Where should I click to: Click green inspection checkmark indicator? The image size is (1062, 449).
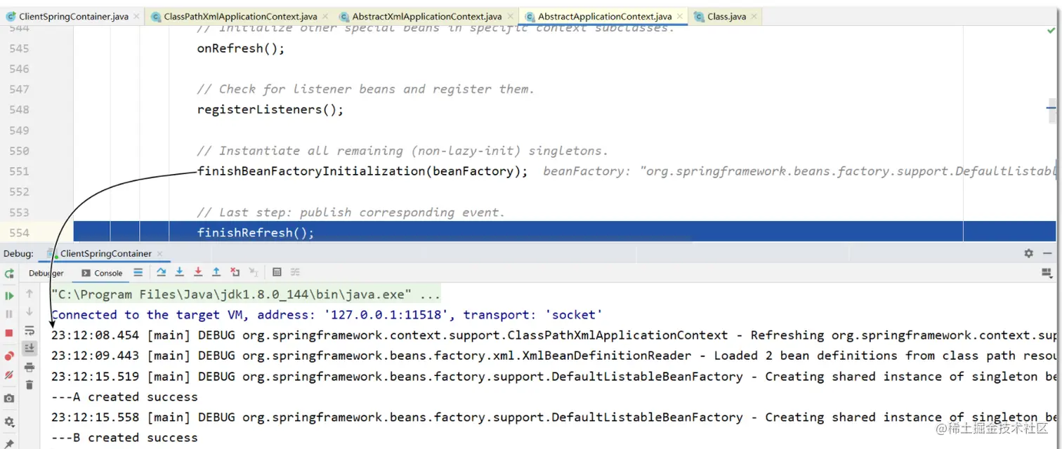[1051, 31]
